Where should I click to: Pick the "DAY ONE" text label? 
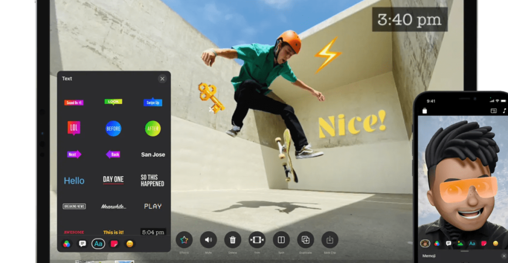113,180
